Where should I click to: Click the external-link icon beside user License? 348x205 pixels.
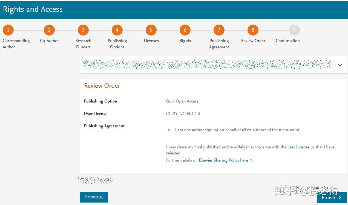coord(313,147)
